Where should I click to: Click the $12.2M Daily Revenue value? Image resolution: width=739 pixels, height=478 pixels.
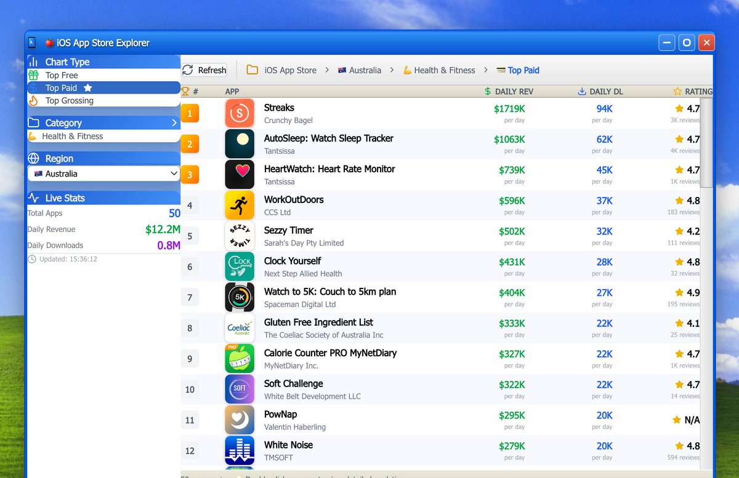click(x=163, y=229)
